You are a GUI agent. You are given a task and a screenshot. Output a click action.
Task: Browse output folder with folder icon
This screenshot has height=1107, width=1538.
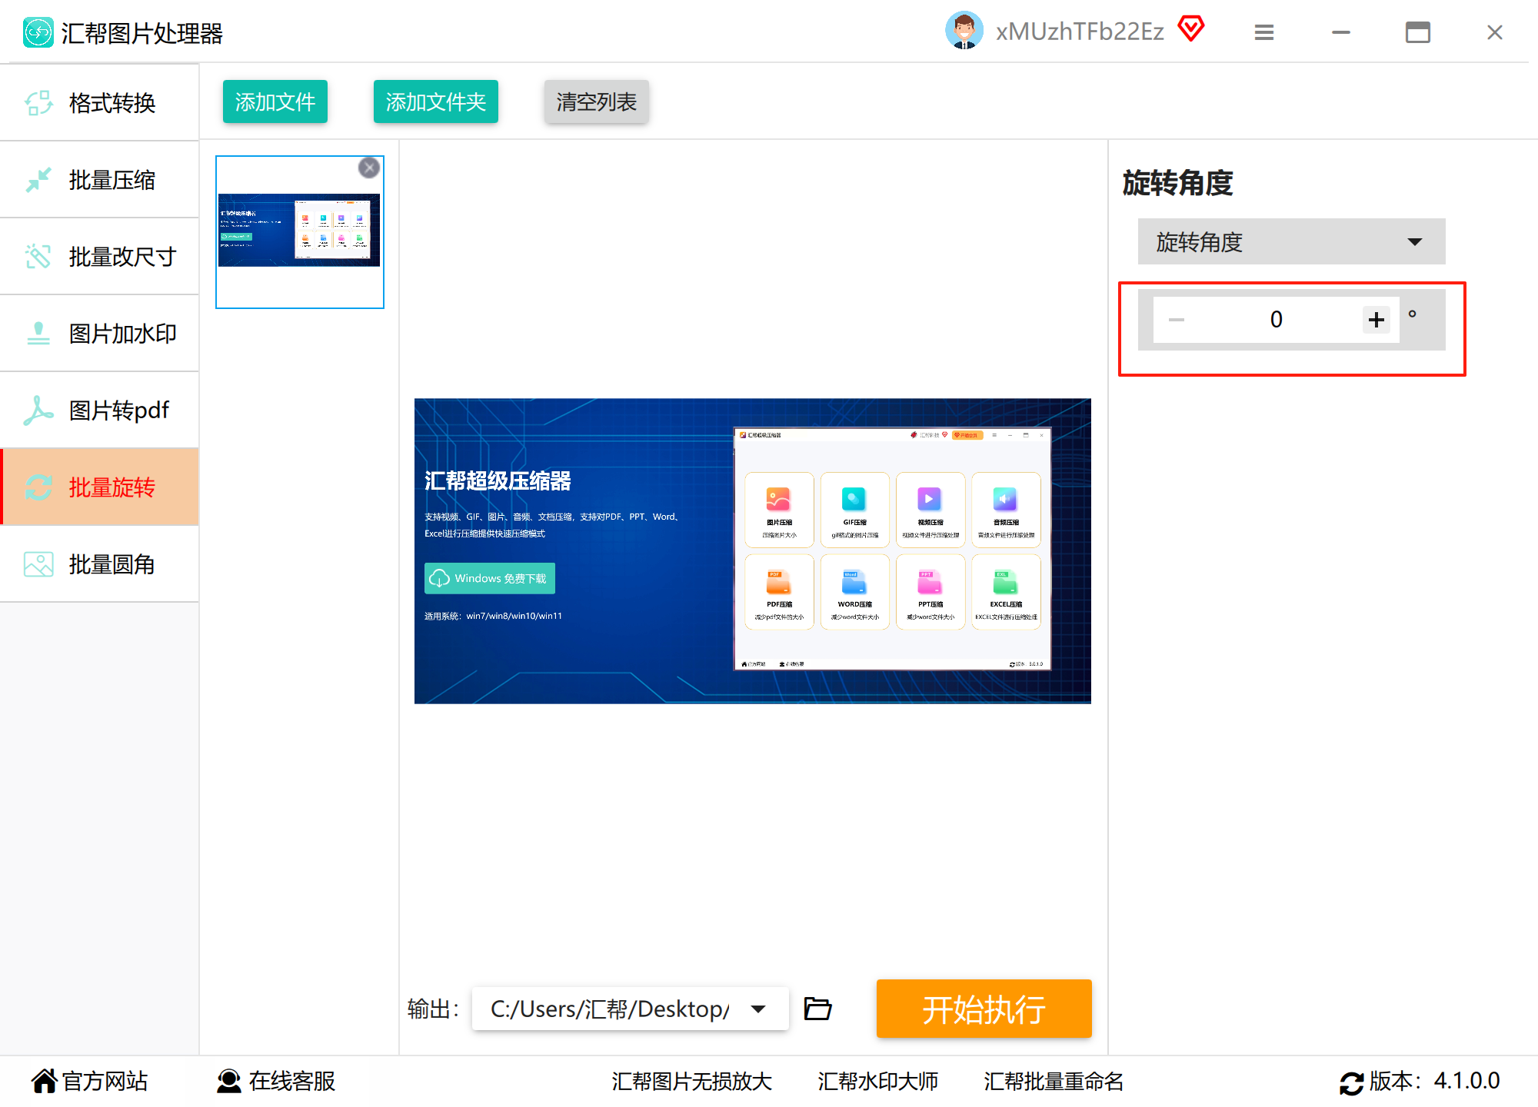click(x=817, y=1009)
